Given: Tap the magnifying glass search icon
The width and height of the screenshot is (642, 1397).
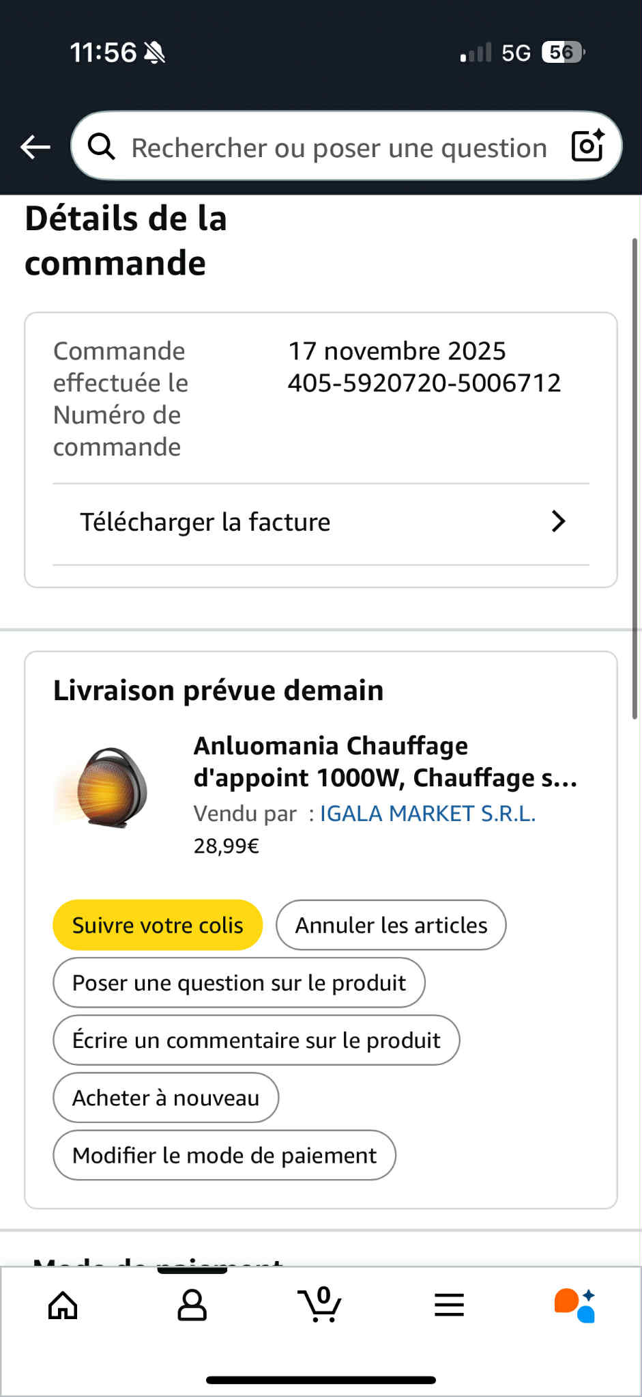Looking at the screenshot, I should click(102, 146).
